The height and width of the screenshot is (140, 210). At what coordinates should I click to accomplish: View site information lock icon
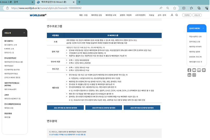[7, 8]
